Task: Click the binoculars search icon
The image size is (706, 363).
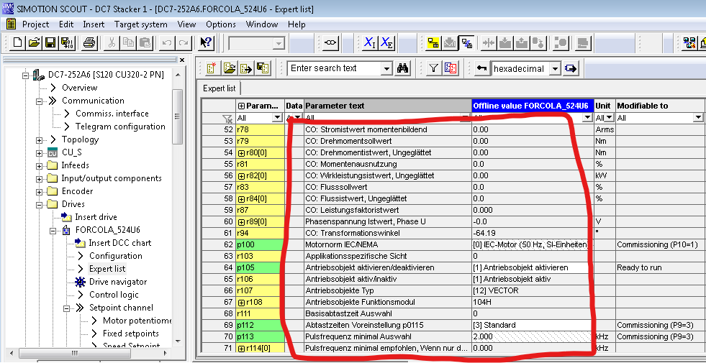Action: [403, 68]
